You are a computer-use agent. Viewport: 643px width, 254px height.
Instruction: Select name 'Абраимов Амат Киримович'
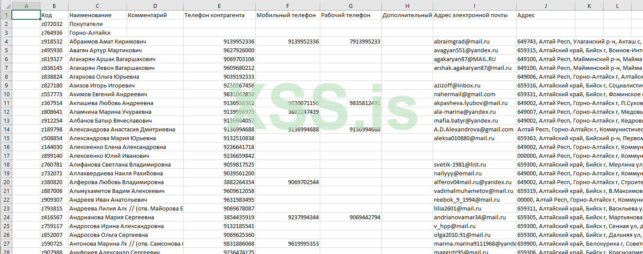[x=108, y=41]
